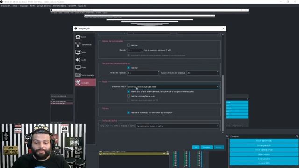The width and height of the screenshot is (299, 168).
Task: Click the Cancelar button
Action: (x=206, y=147)
